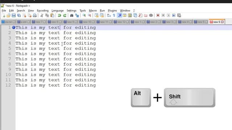Click the Synchronize Vertical Scrolling icon

click(96, 15)
